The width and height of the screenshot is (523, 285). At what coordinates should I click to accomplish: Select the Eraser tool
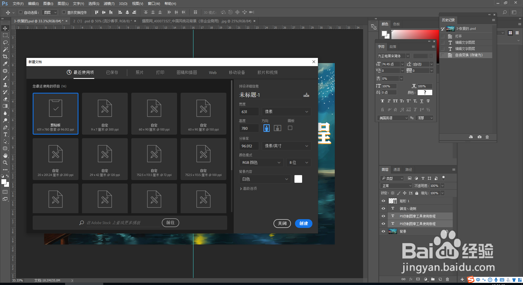click(x=5, y=99)
